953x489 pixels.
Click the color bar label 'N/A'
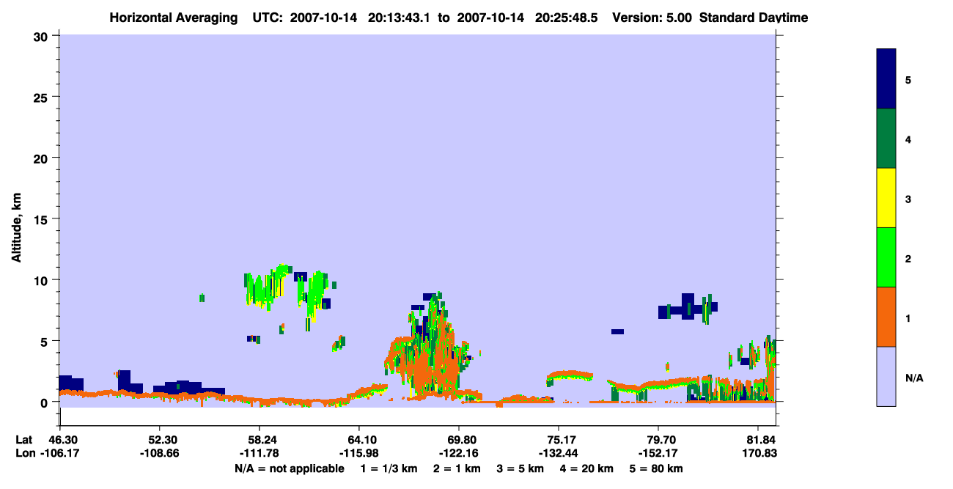(x=914, y=377)
